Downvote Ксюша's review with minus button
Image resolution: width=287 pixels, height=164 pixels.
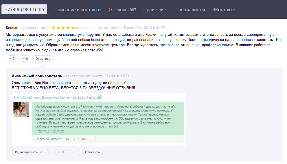tap(25, 59)
